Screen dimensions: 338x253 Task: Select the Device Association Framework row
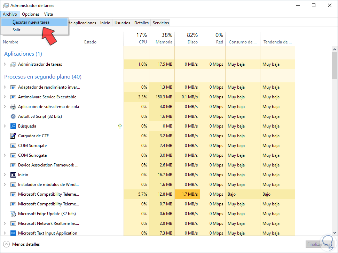148,165
